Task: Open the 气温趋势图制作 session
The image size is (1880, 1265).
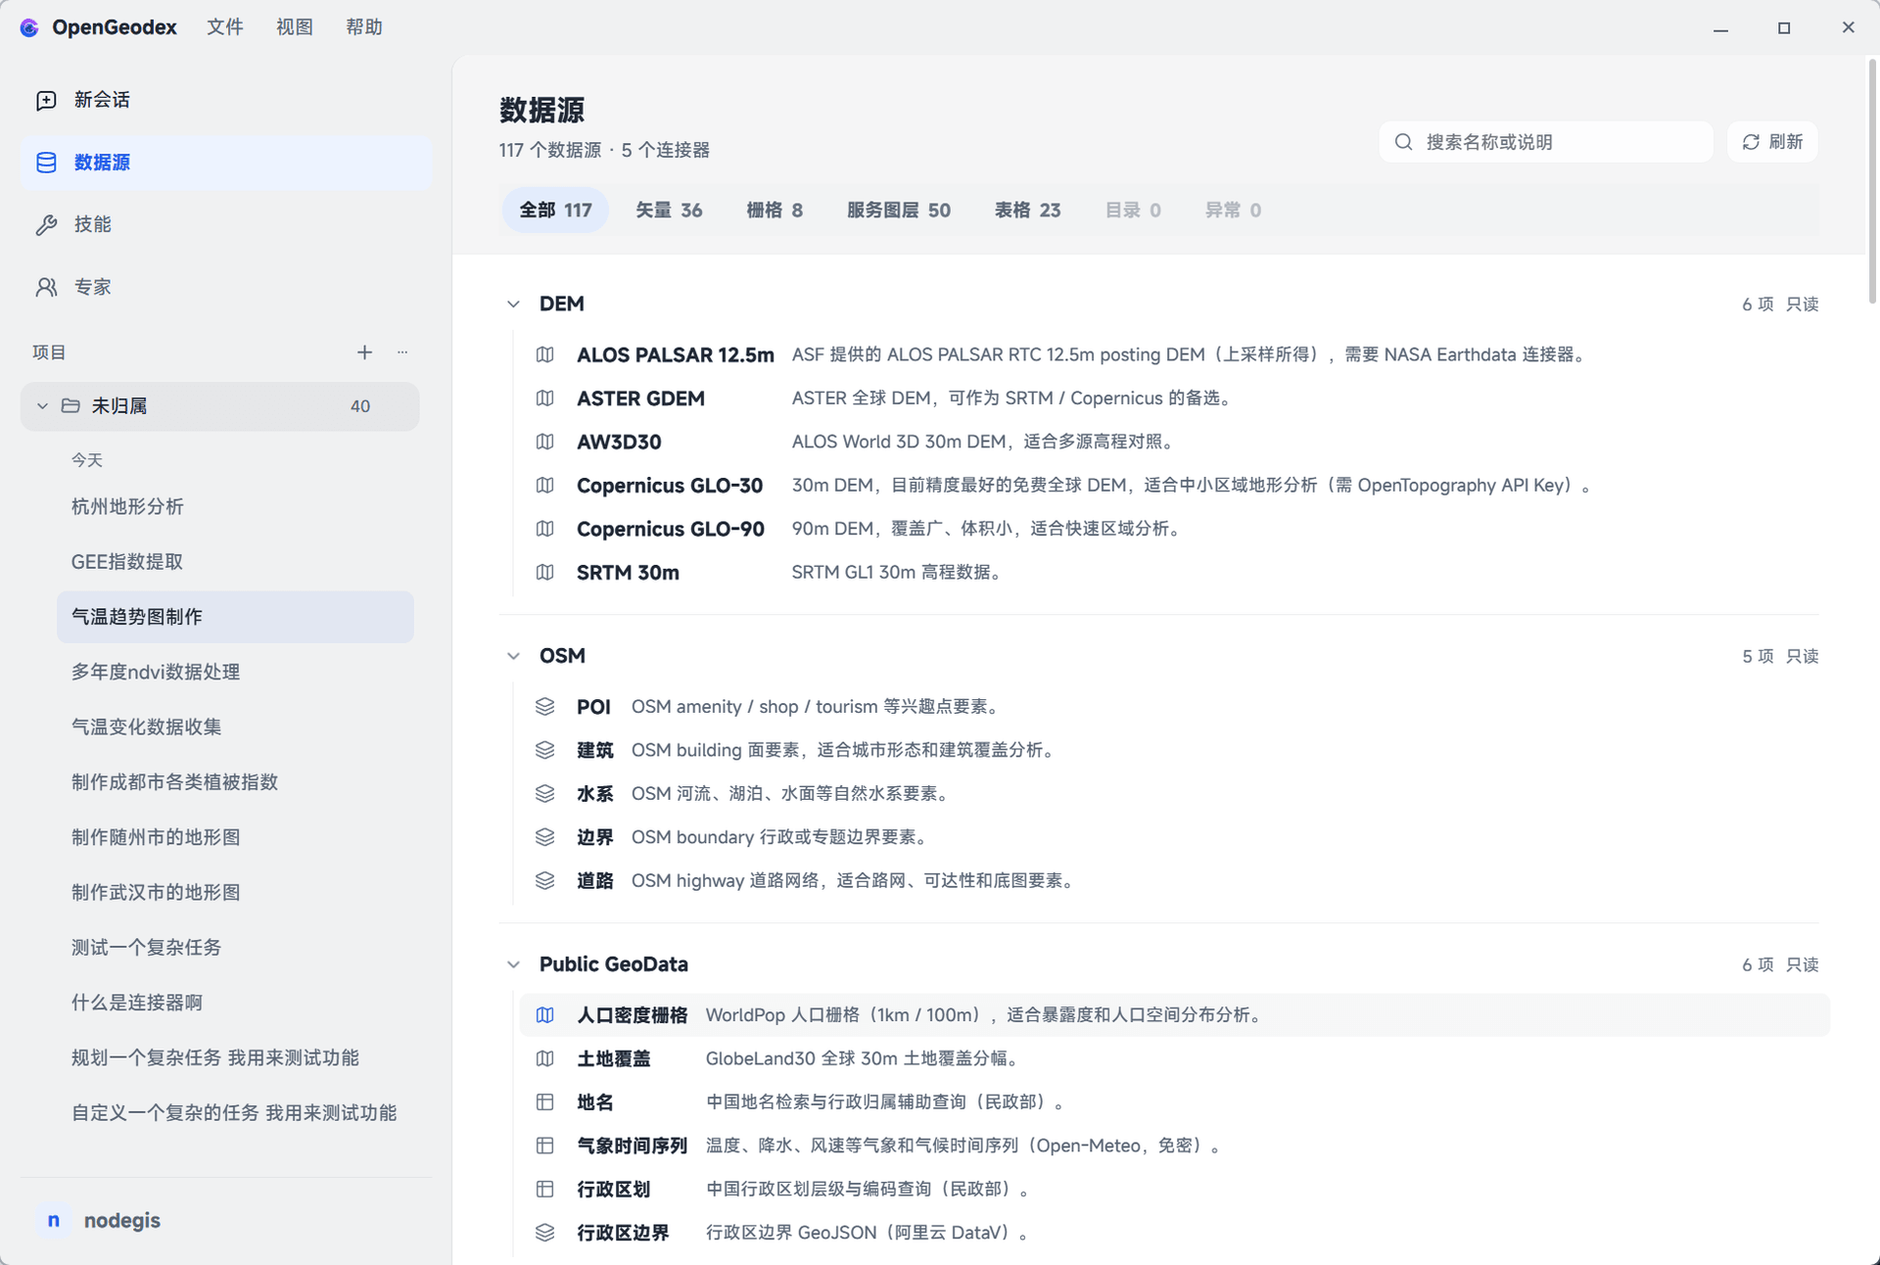Action: 235,617
